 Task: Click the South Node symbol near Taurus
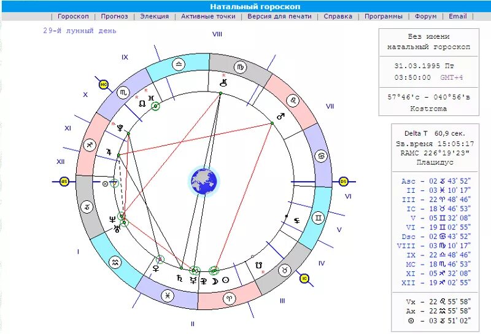pyautogui.click(x=258, y=266)
